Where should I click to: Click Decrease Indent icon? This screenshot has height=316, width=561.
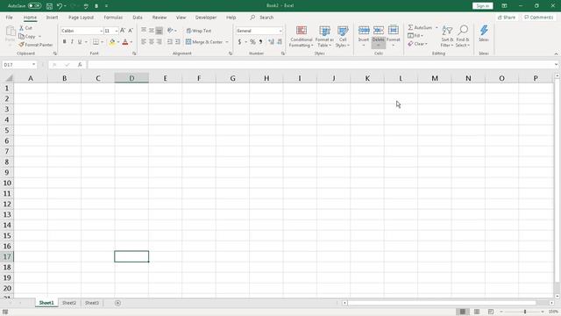tap(170, 42)
